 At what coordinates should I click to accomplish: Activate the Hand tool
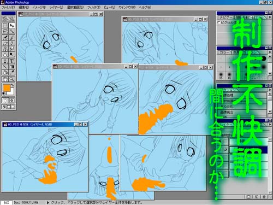point(5,79)
